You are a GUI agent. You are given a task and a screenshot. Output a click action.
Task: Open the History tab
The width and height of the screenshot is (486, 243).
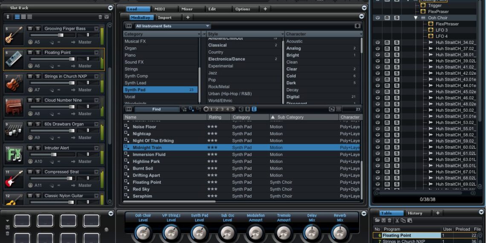click(415, 213)
